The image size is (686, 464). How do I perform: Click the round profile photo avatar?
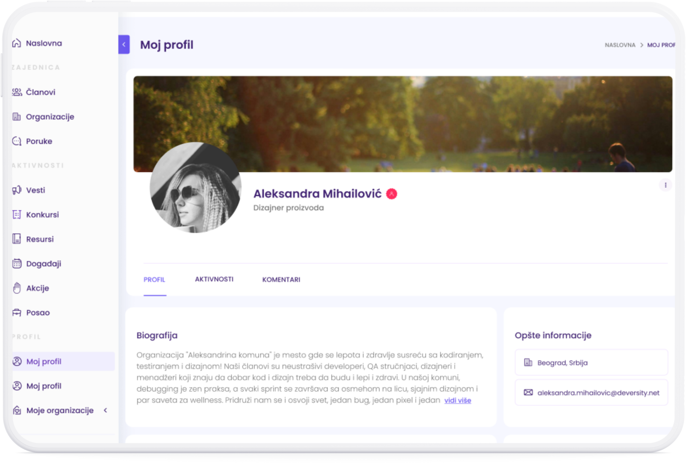coord(195,188)
